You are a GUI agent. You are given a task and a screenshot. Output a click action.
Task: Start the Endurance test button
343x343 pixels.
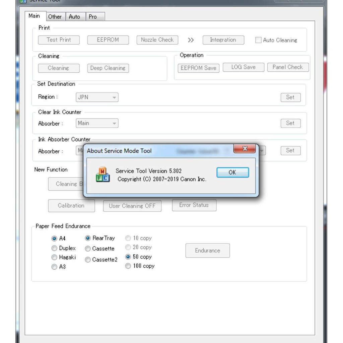(207, 251)
